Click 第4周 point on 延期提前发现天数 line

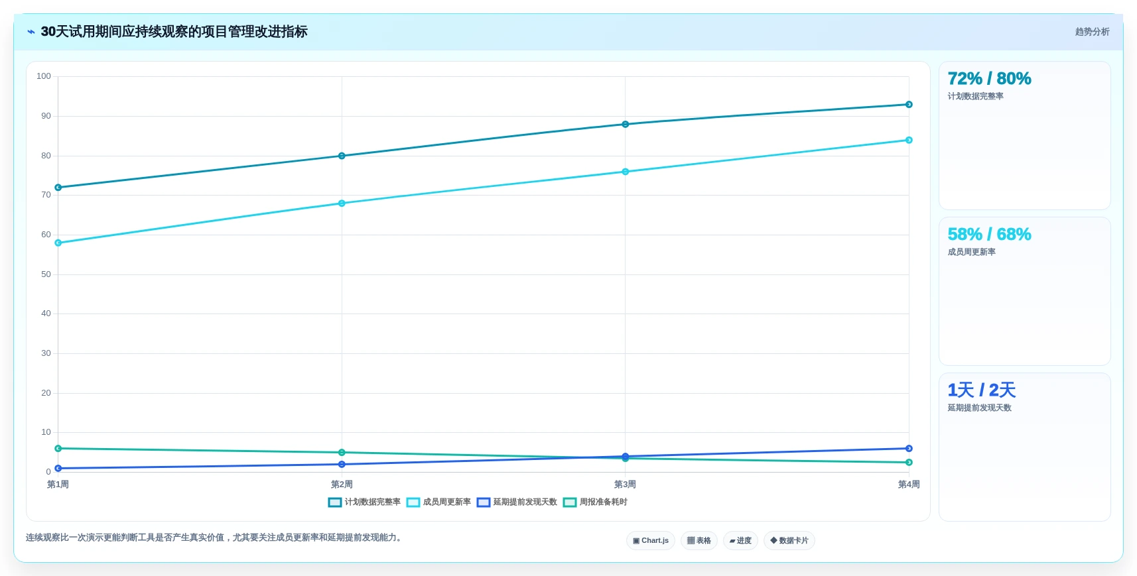(x=909, y=449)
